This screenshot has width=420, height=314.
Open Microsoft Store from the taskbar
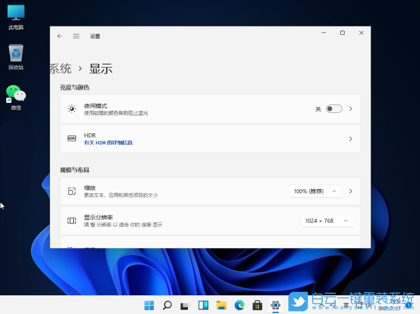pyautogui.click(x=257, y=305)
